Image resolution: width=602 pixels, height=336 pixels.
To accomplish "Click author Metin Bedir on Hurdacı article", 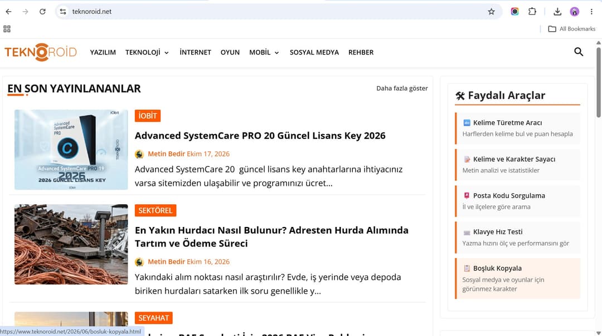I will [166, 262].
